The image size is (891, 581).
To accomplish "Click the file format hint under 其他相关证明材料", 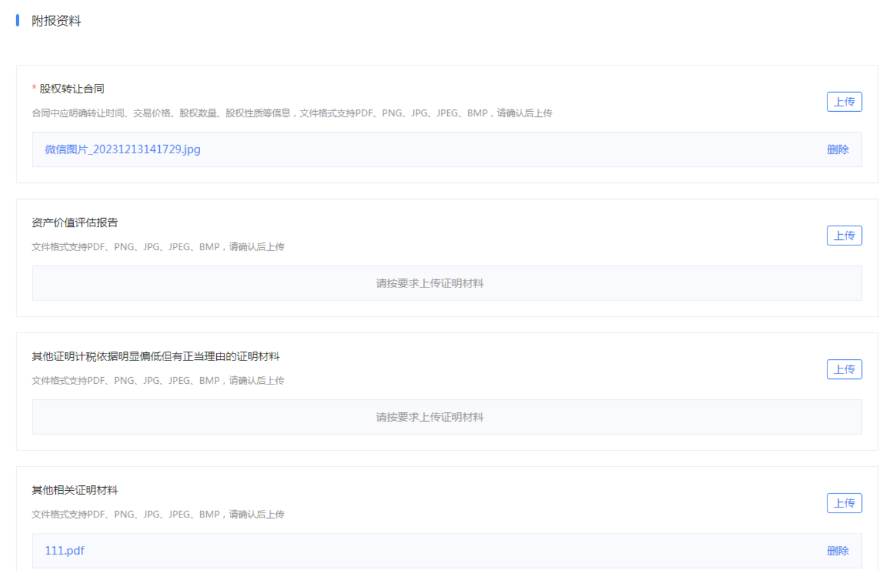I will point(158,514).
